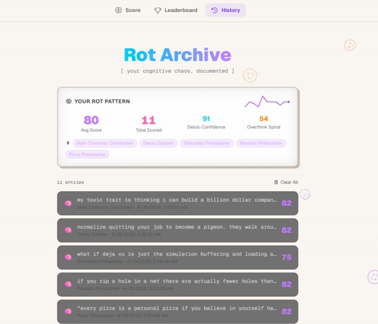Select the Simulated Philosopher tag

click(x=207, y=143)
